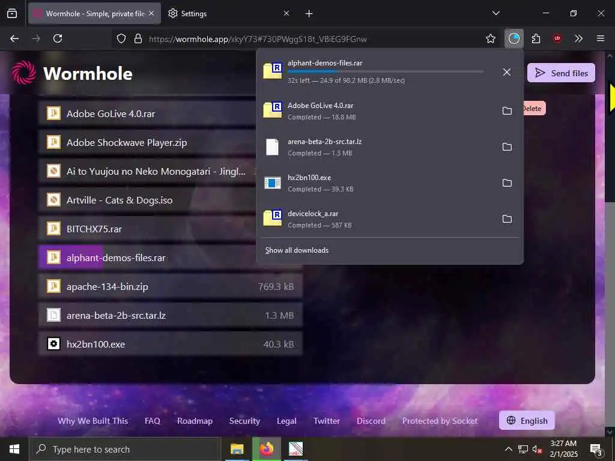
Task: Open downloaded arena-beta-2b-src.tar.lz entry
Action: [377, 147]
